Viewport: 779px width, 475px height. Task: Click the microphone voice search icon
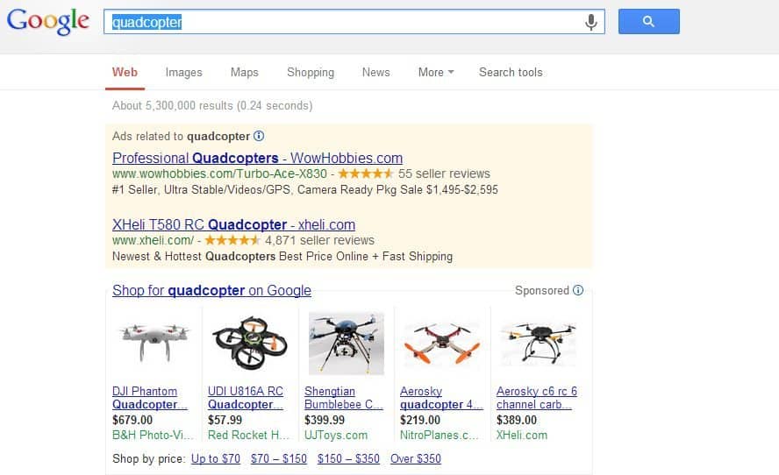click(590, 22)
